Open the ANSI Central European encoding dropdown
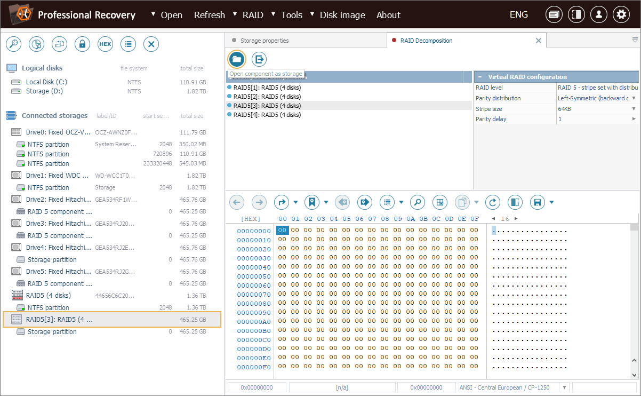This screenshot has height=396, width=641. [564, 387]
